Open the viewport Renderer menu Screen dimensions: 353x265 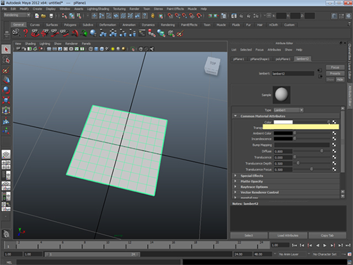click(x=71, y=44)
